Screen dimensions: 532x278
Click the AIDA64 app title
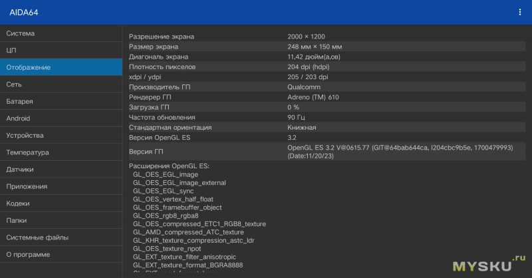point(24,13)
